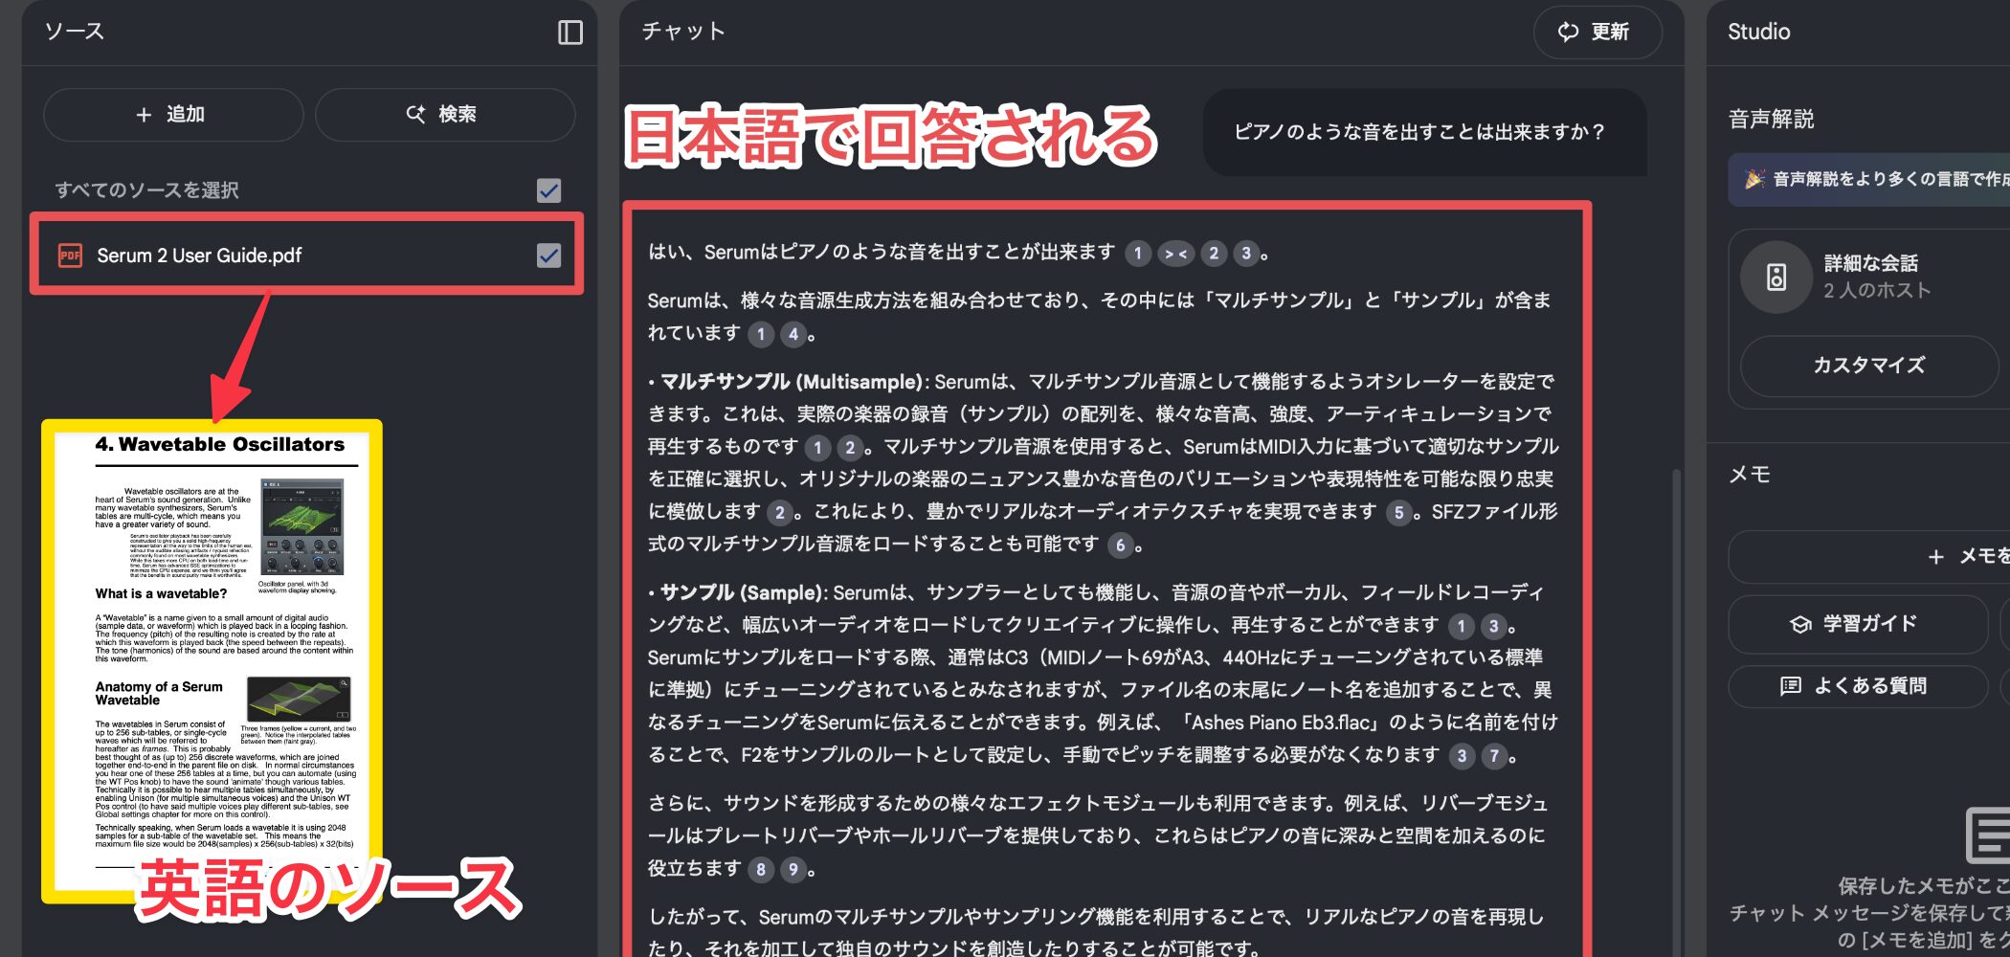2010x957 pixels.
Task: Click citation 8 after 役立ちます
Action: 760,870
